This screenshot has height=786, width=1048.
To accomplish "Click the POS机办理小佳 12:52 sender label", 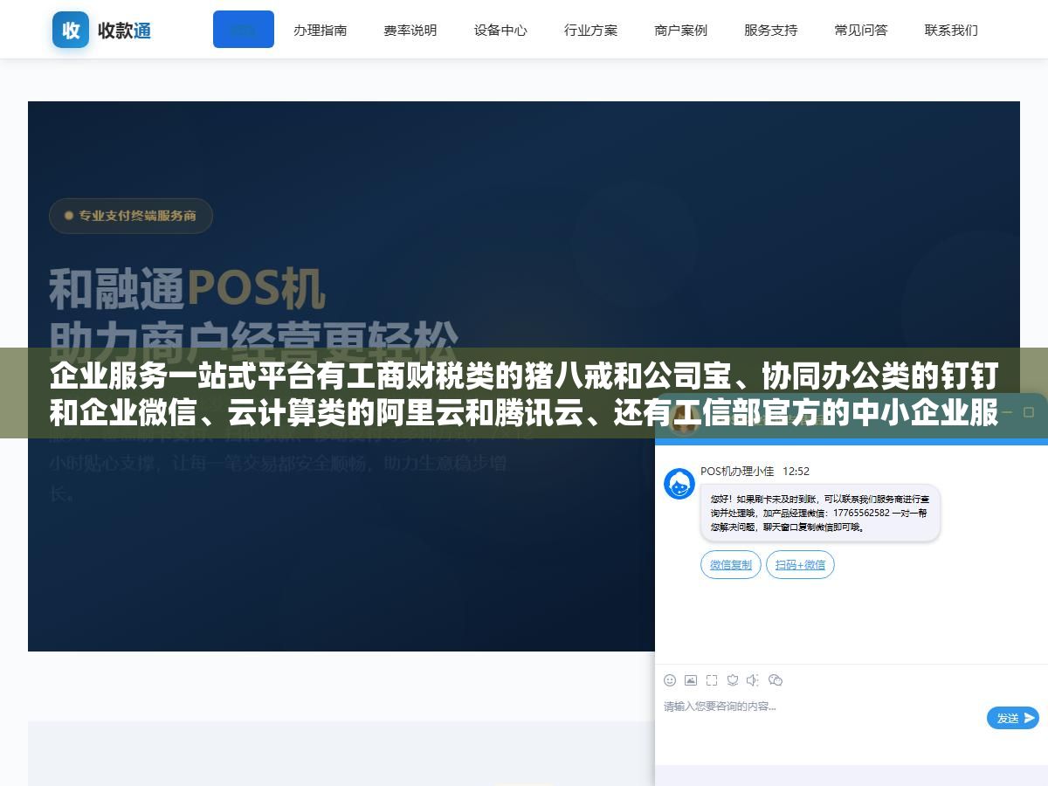I will pyautogui.click(x=755, y=472).
